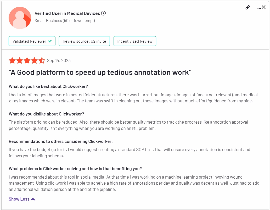The image size is (270, 210).
Task: Open the Verified User in Medical Devices profile
Action: point(67,13)
